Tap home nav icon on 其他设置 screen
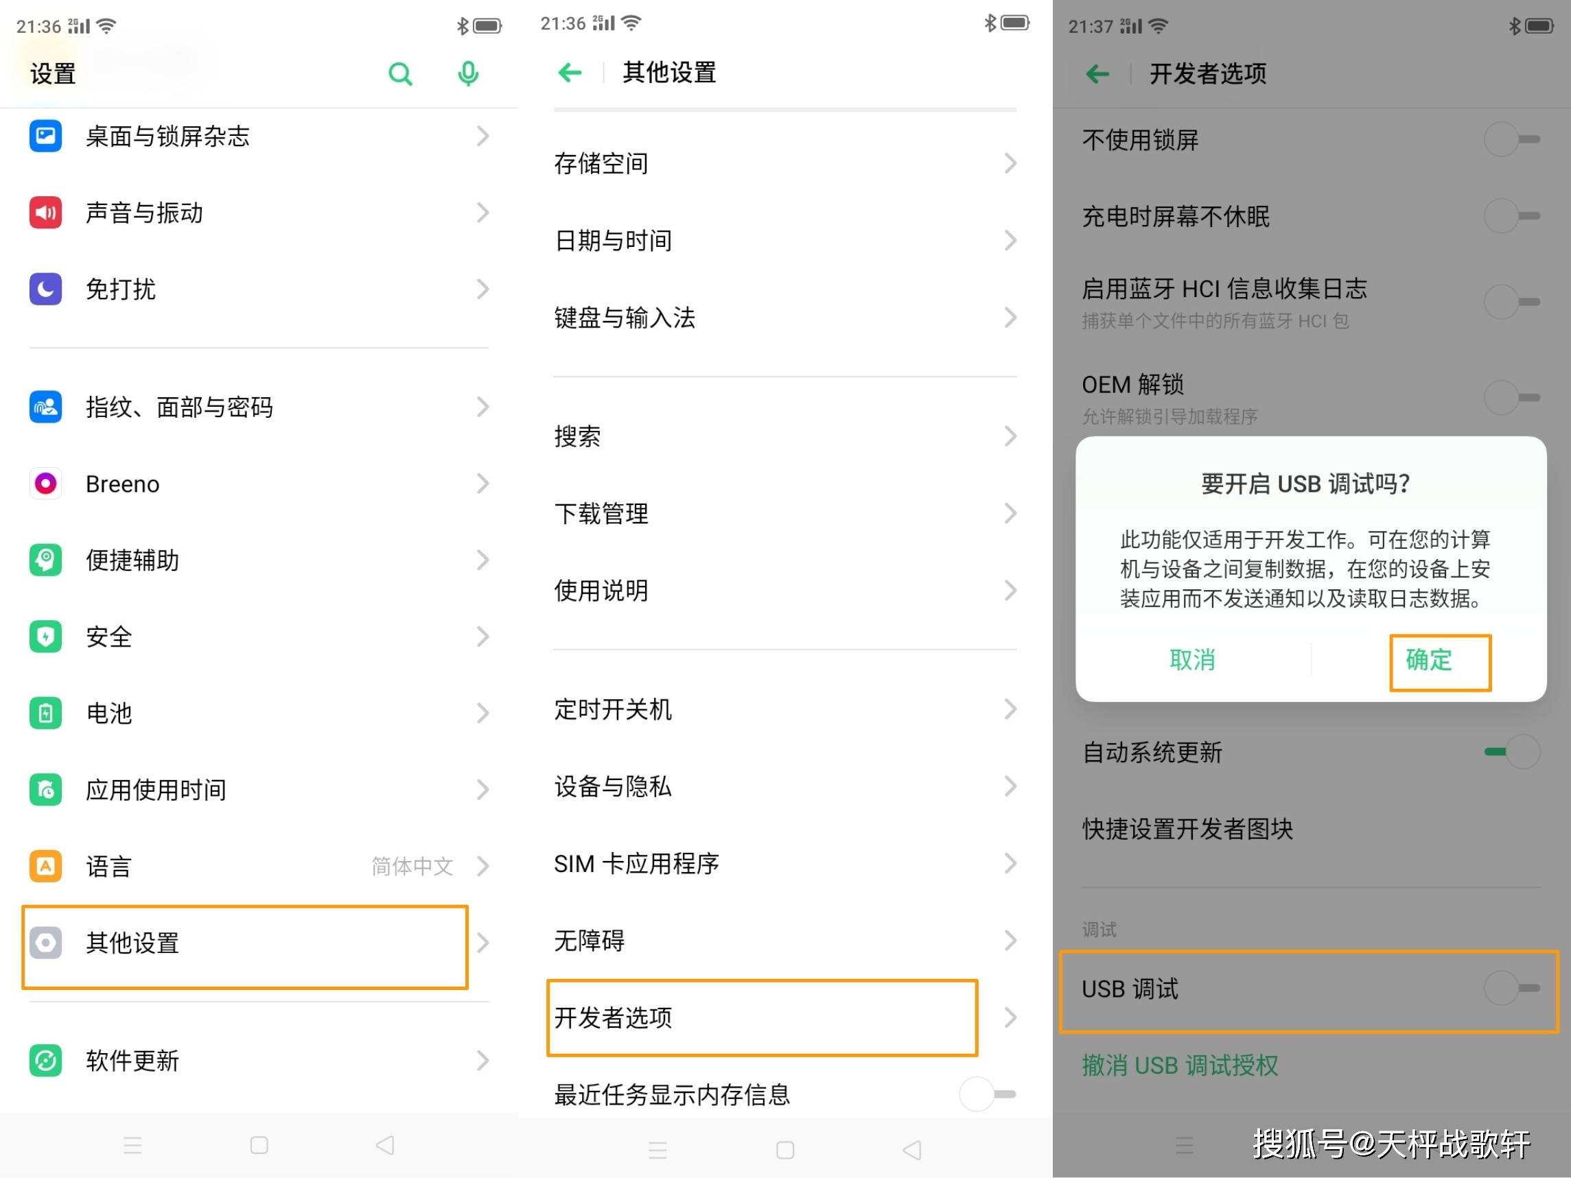Viewport: 1571px width, 1178px height. coord(784,1151)
